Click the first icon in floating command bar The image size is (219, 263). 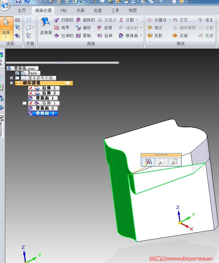[148, 162]
